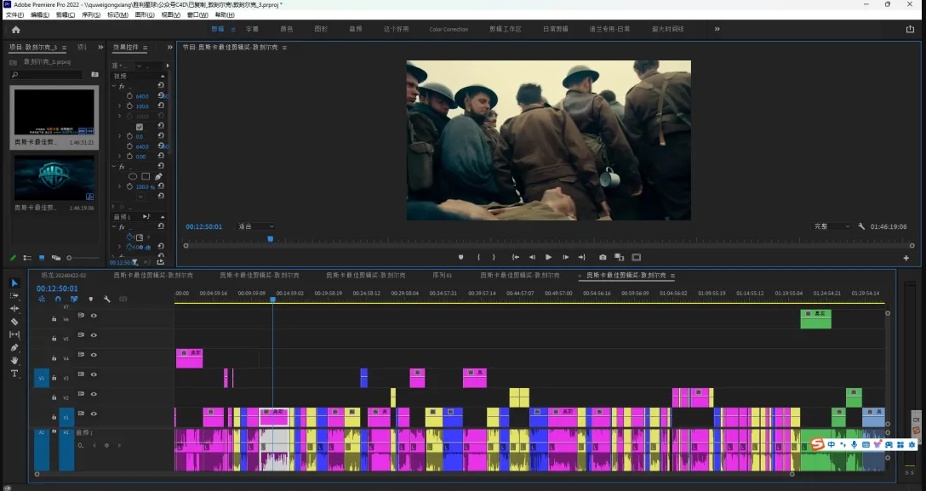Click the Export Frame camera icon

[x=603, y=257]
